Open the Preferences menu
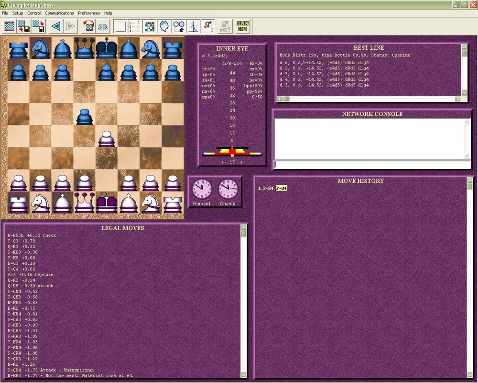Screen dimensions: 478x383 (88, 13)
